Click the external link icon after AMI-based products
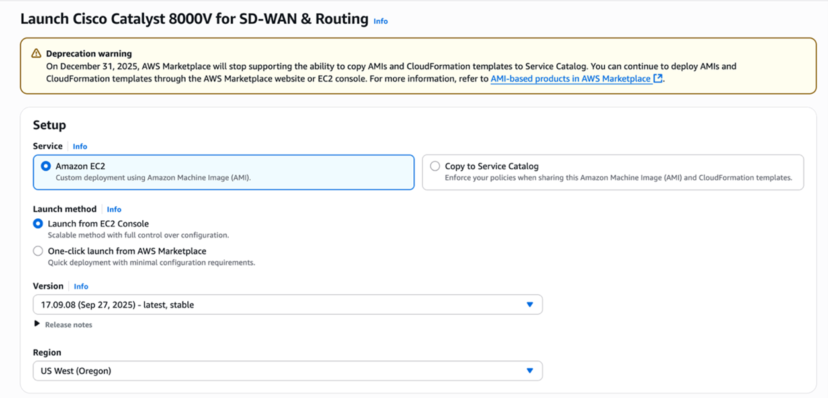This screenshot has height=398, width=828. click(658, 79)
